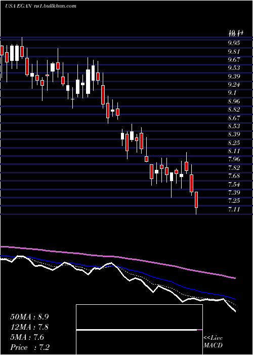
Task: Click the 7.54 price axis label
Action: (x=234, y=184)
